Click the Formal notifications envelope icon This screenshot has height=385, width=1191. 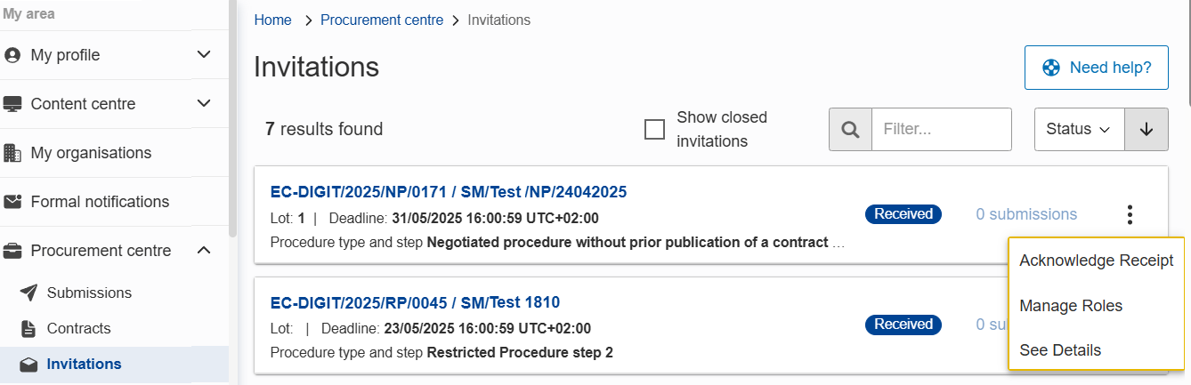[12, 202]
